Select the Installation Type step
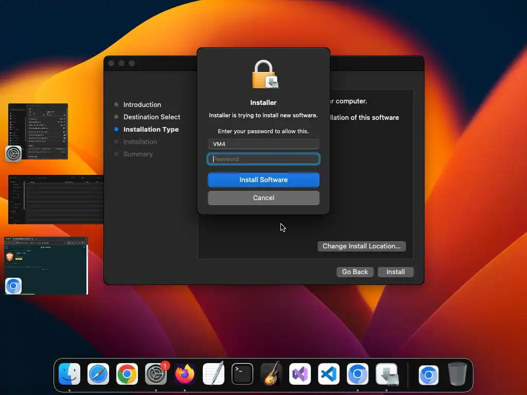Image resolution: width=527 pixels, height=395 pixels. tap(151, 129)
